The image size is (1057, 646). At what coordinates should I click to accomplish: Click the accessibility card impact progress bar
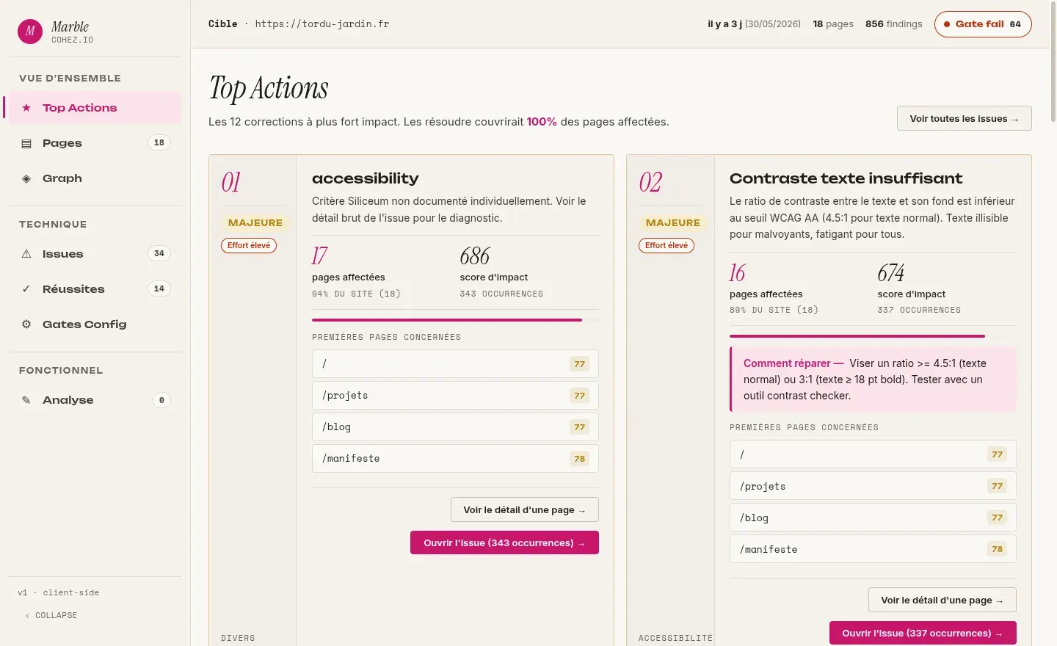tap(455, 320)
